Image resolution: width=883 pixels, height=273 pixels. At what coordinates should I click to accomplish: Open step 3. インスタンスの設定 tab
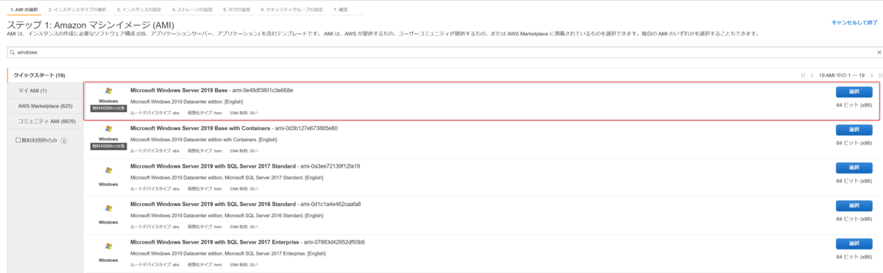(x=139, y=10)
